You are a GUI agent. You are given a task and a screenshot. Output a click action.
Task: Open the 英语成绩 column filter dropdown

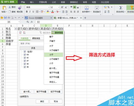click(51, 29)
